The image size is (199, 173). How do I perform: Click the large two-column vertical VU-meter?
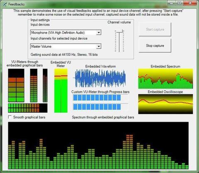tap(16, 85)
